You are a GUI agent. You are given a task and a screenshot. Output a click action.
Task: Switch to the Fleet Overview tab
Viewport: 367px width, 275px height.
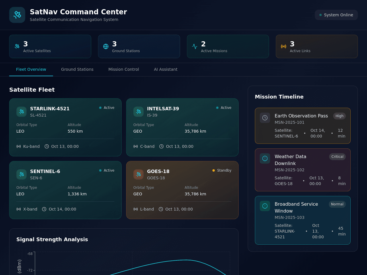click(x=31, y=69)
